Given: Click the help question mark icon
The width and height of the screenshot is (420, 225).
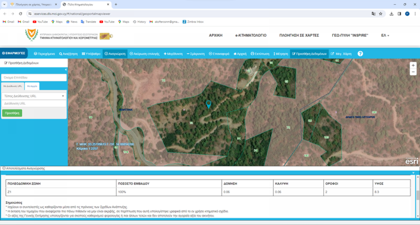Looking at the screenshot, I should (360, 54).
